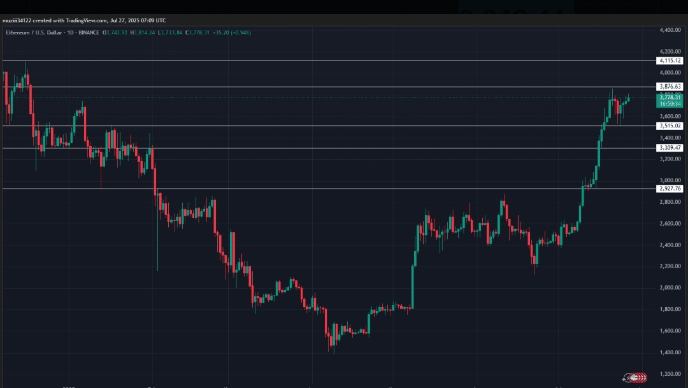Click the Ethereum / U.S. Dollar symbol title
This screenshot has width=688, height=388.
(34, 32)
